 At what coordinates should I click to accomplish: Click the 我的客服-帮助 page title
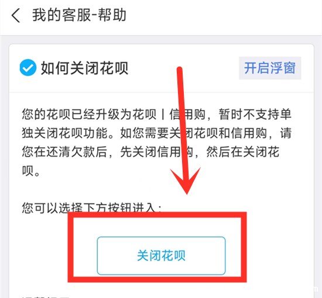(x=79, y=15)
